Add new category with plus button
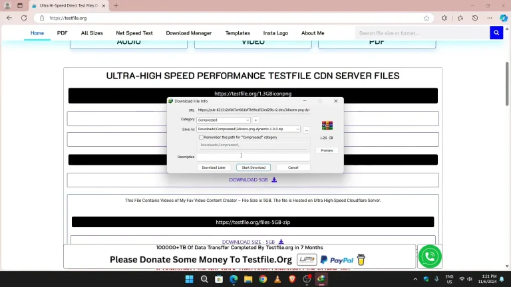The height and width of the screenshot is (287, 511). point(255,120)
